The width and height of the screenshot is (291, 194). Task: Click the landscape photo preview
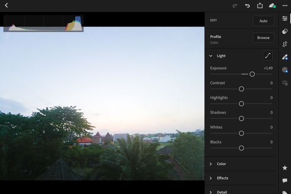click(x=102, y=103)
